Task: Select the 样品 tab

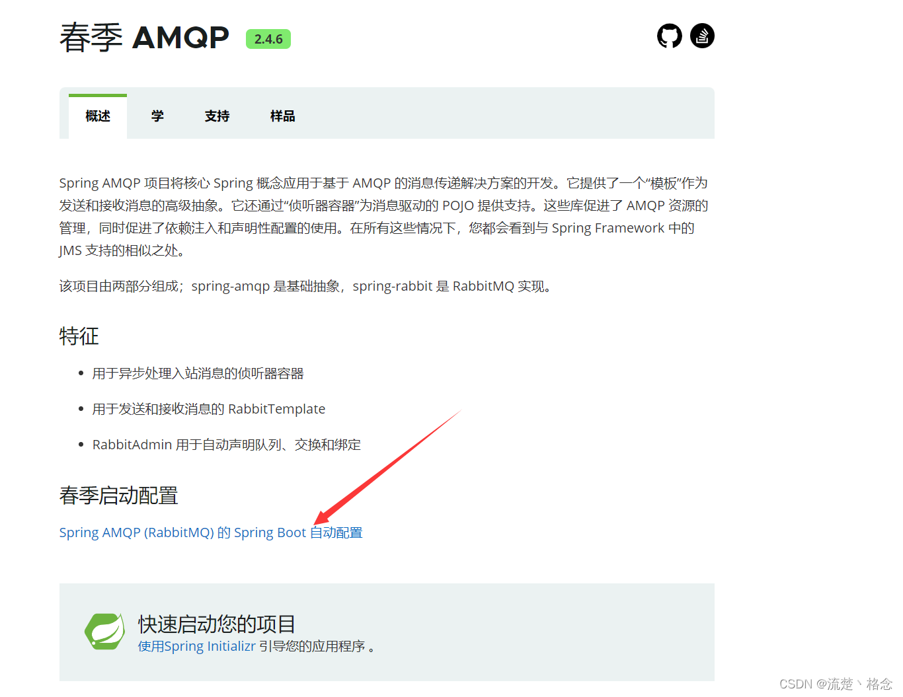Action: (282, 116)
